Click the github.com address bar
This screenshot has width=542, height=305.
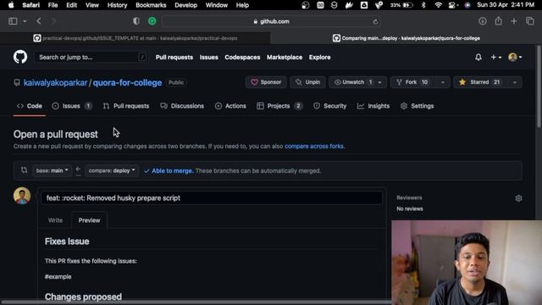point(271,21)
